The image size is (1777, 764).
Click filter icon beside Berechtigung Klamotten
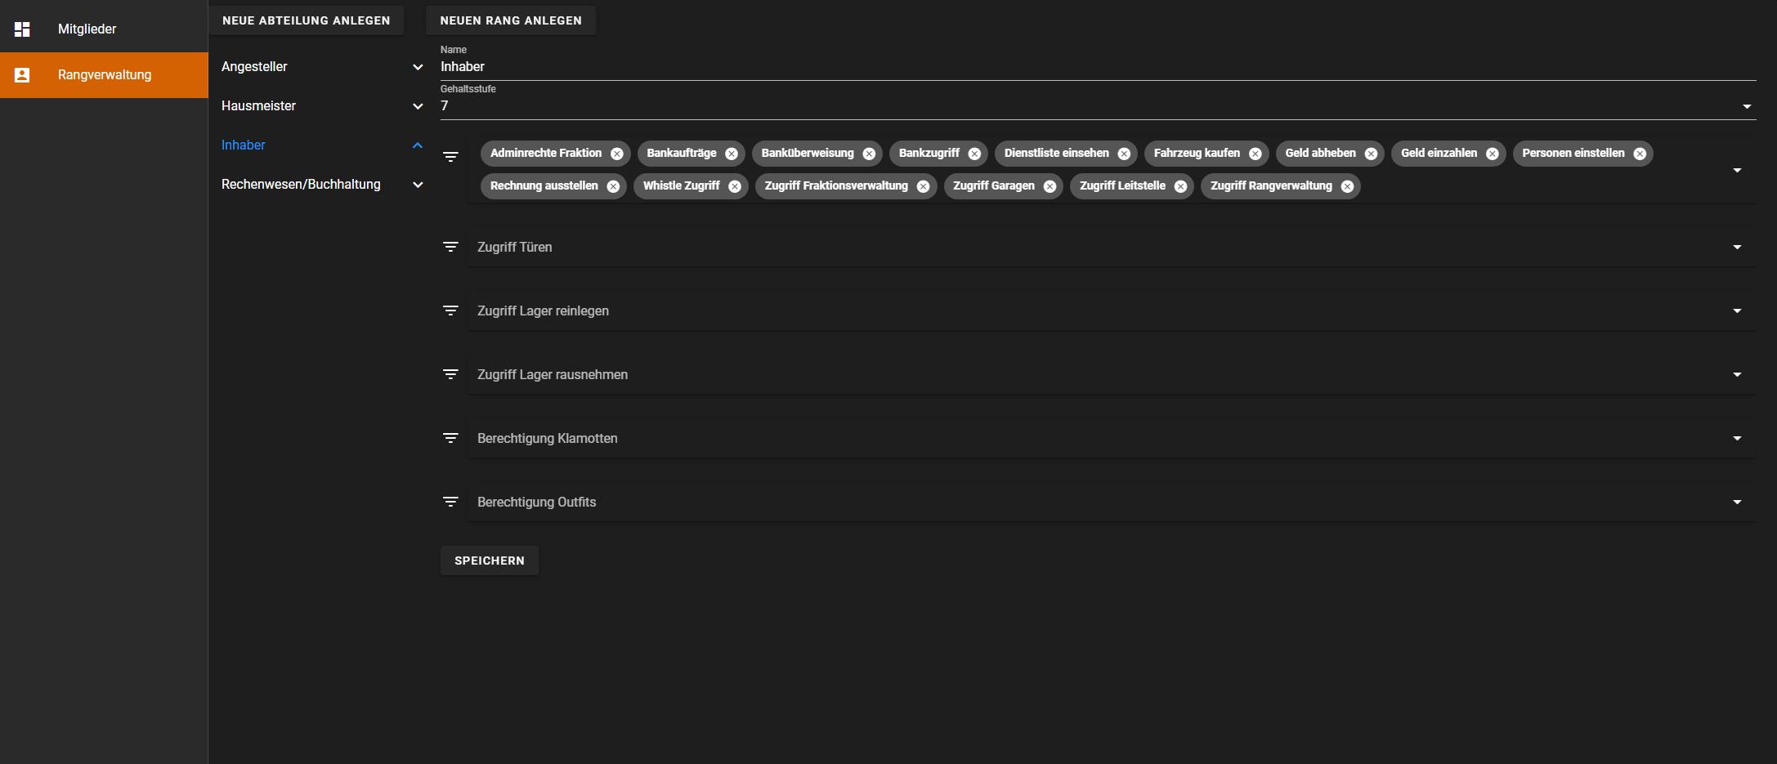coord(450,438)
